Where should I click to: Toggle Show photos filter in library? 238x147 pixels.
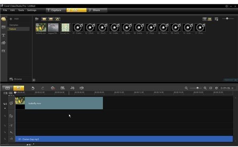[x=51, y=19]
